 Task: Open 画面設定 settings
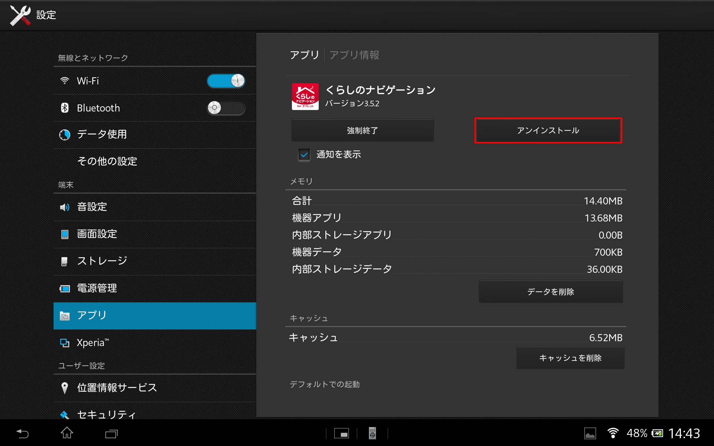155,234
